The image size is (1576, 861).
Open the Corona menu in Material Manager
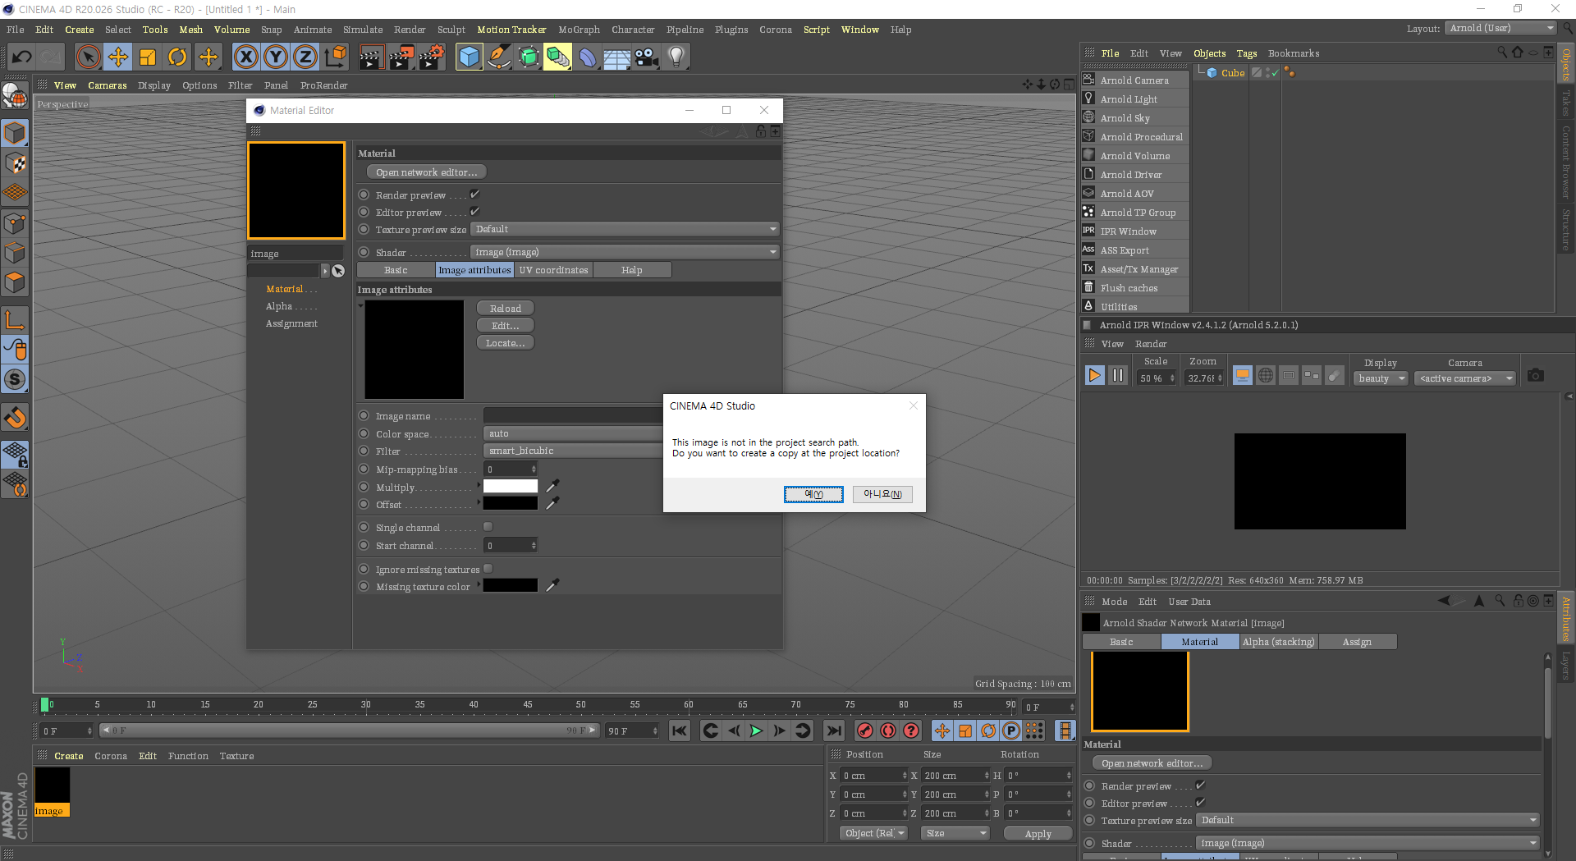(x=111, y=756)
